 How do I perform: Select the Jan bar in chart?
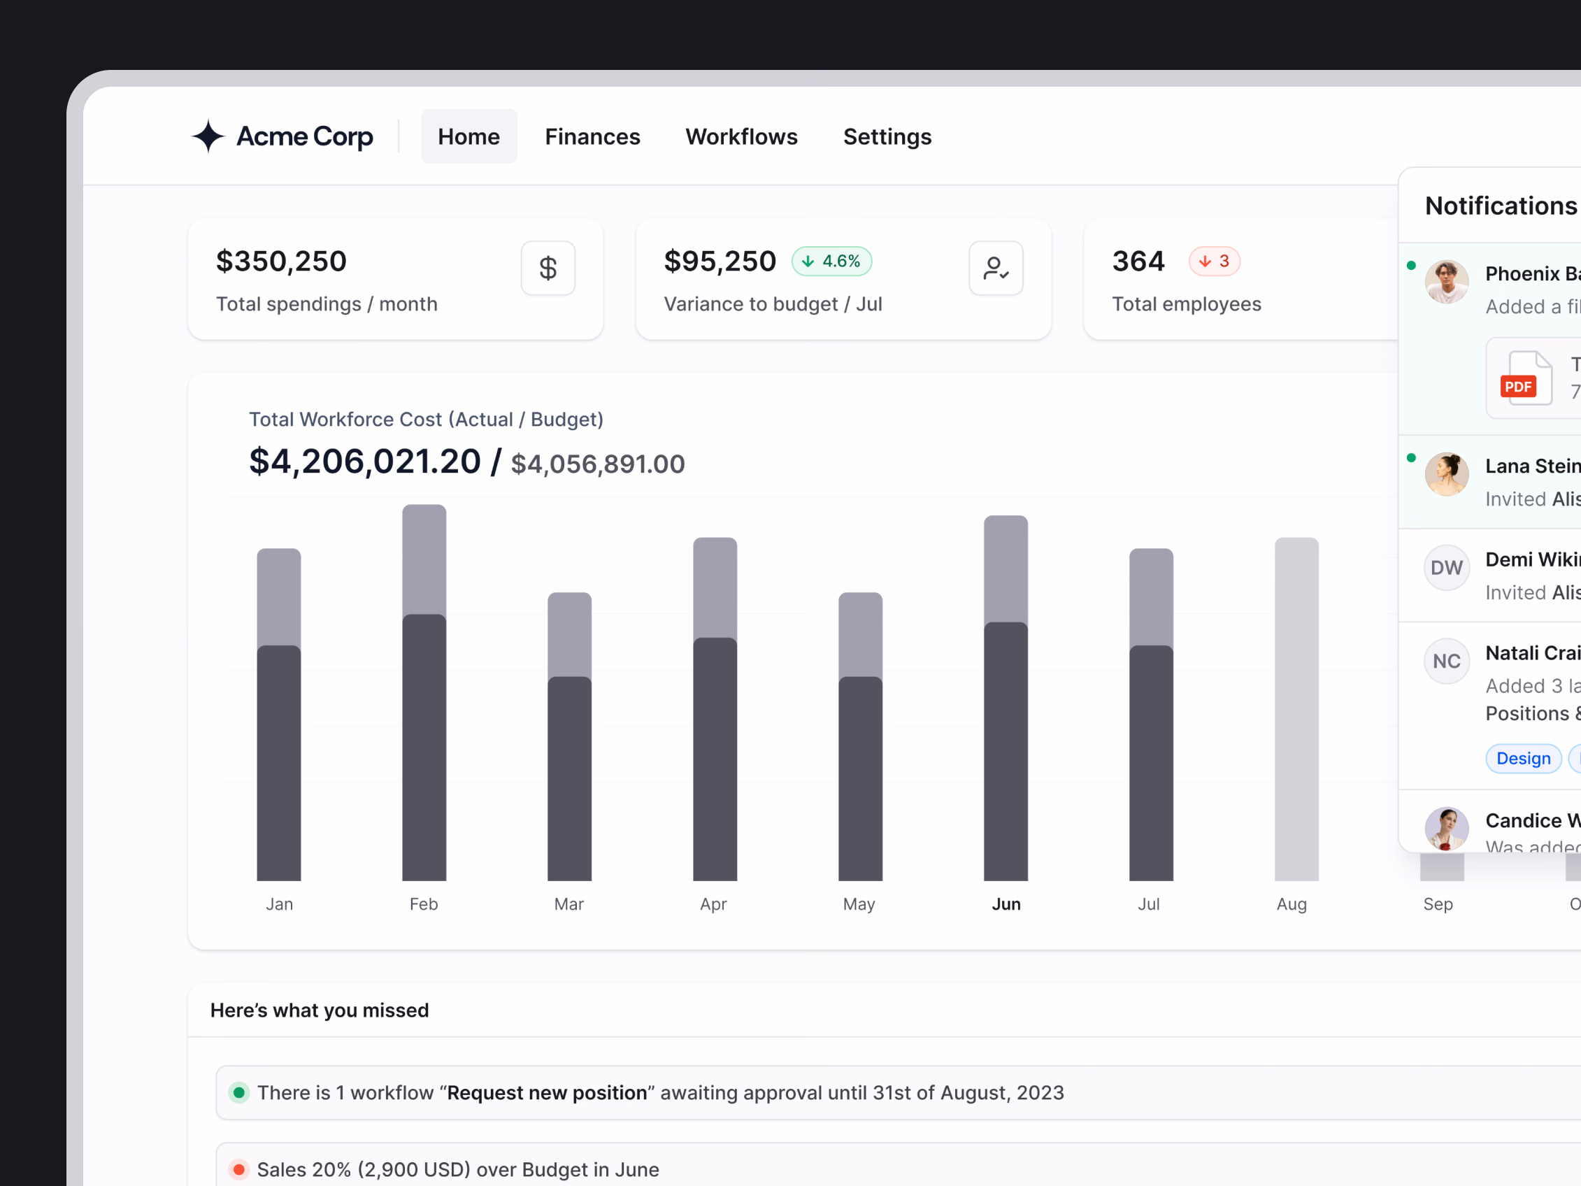pyautogui.click(x=279, y=715)
